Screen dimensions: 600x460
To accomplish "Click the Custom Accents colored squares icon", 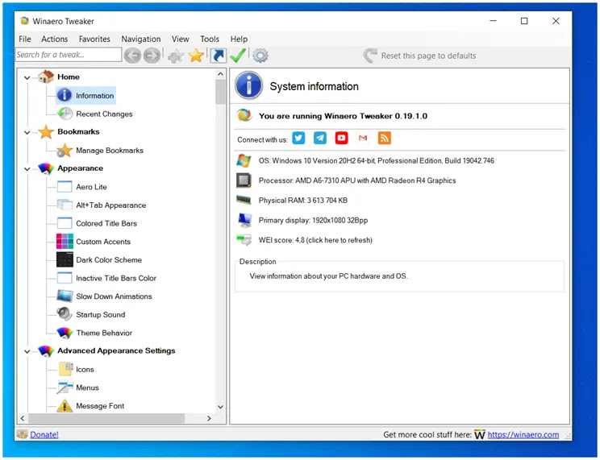I will click(65, 242).
